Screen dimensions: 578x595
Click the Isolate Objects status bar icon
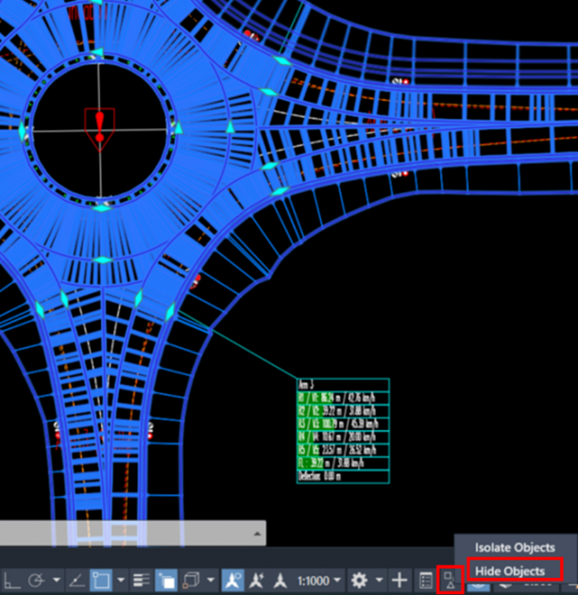click(450, 580)
